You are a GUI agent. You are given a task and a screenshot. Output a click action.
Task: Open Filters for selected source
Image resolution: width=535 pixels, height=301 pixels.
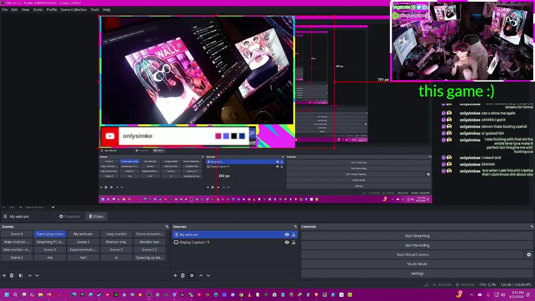[96, 217]
